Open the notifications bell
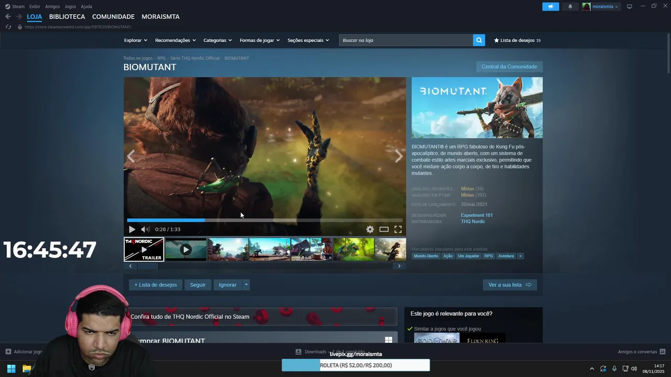Screen dimensions: 671x377 point(570,6)
